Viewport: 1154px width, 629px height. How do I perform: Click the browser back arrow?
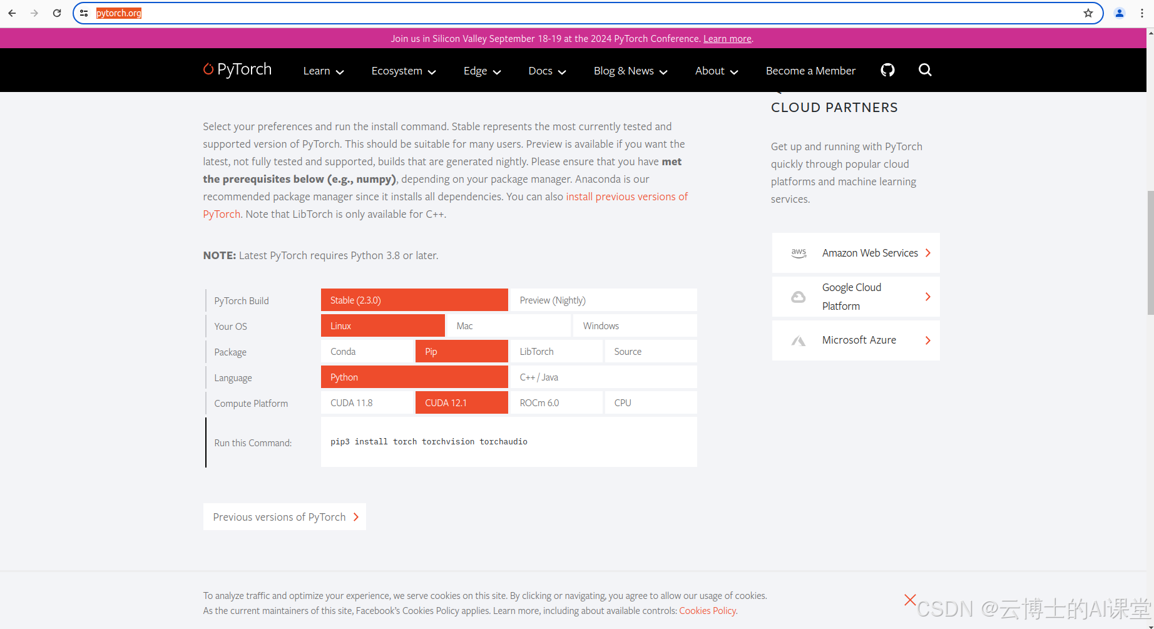[12, 13]
